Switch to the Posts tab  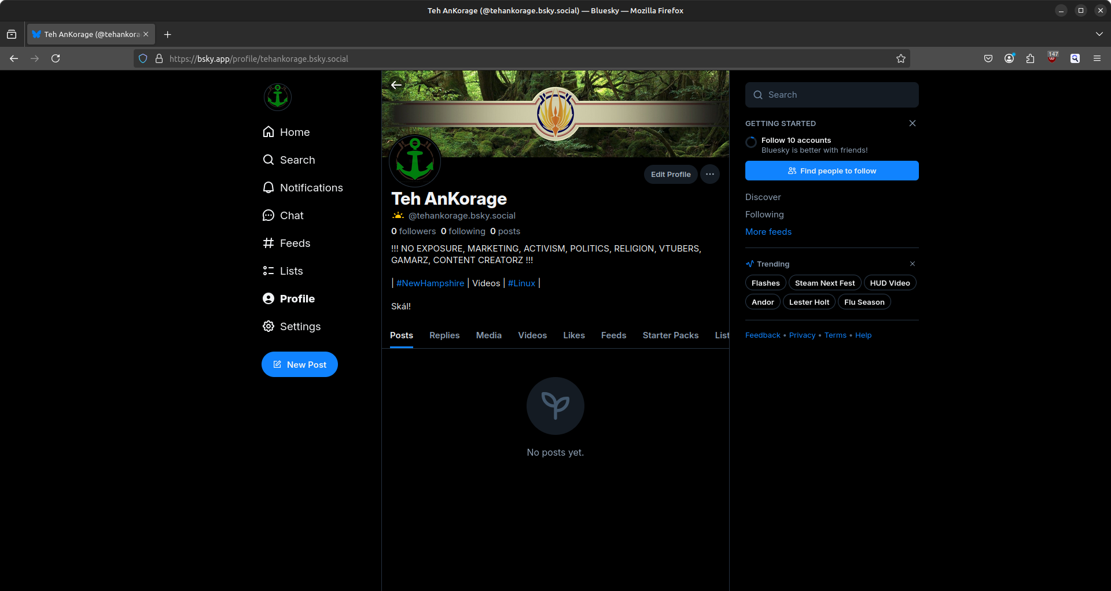[x=402, y=335]
